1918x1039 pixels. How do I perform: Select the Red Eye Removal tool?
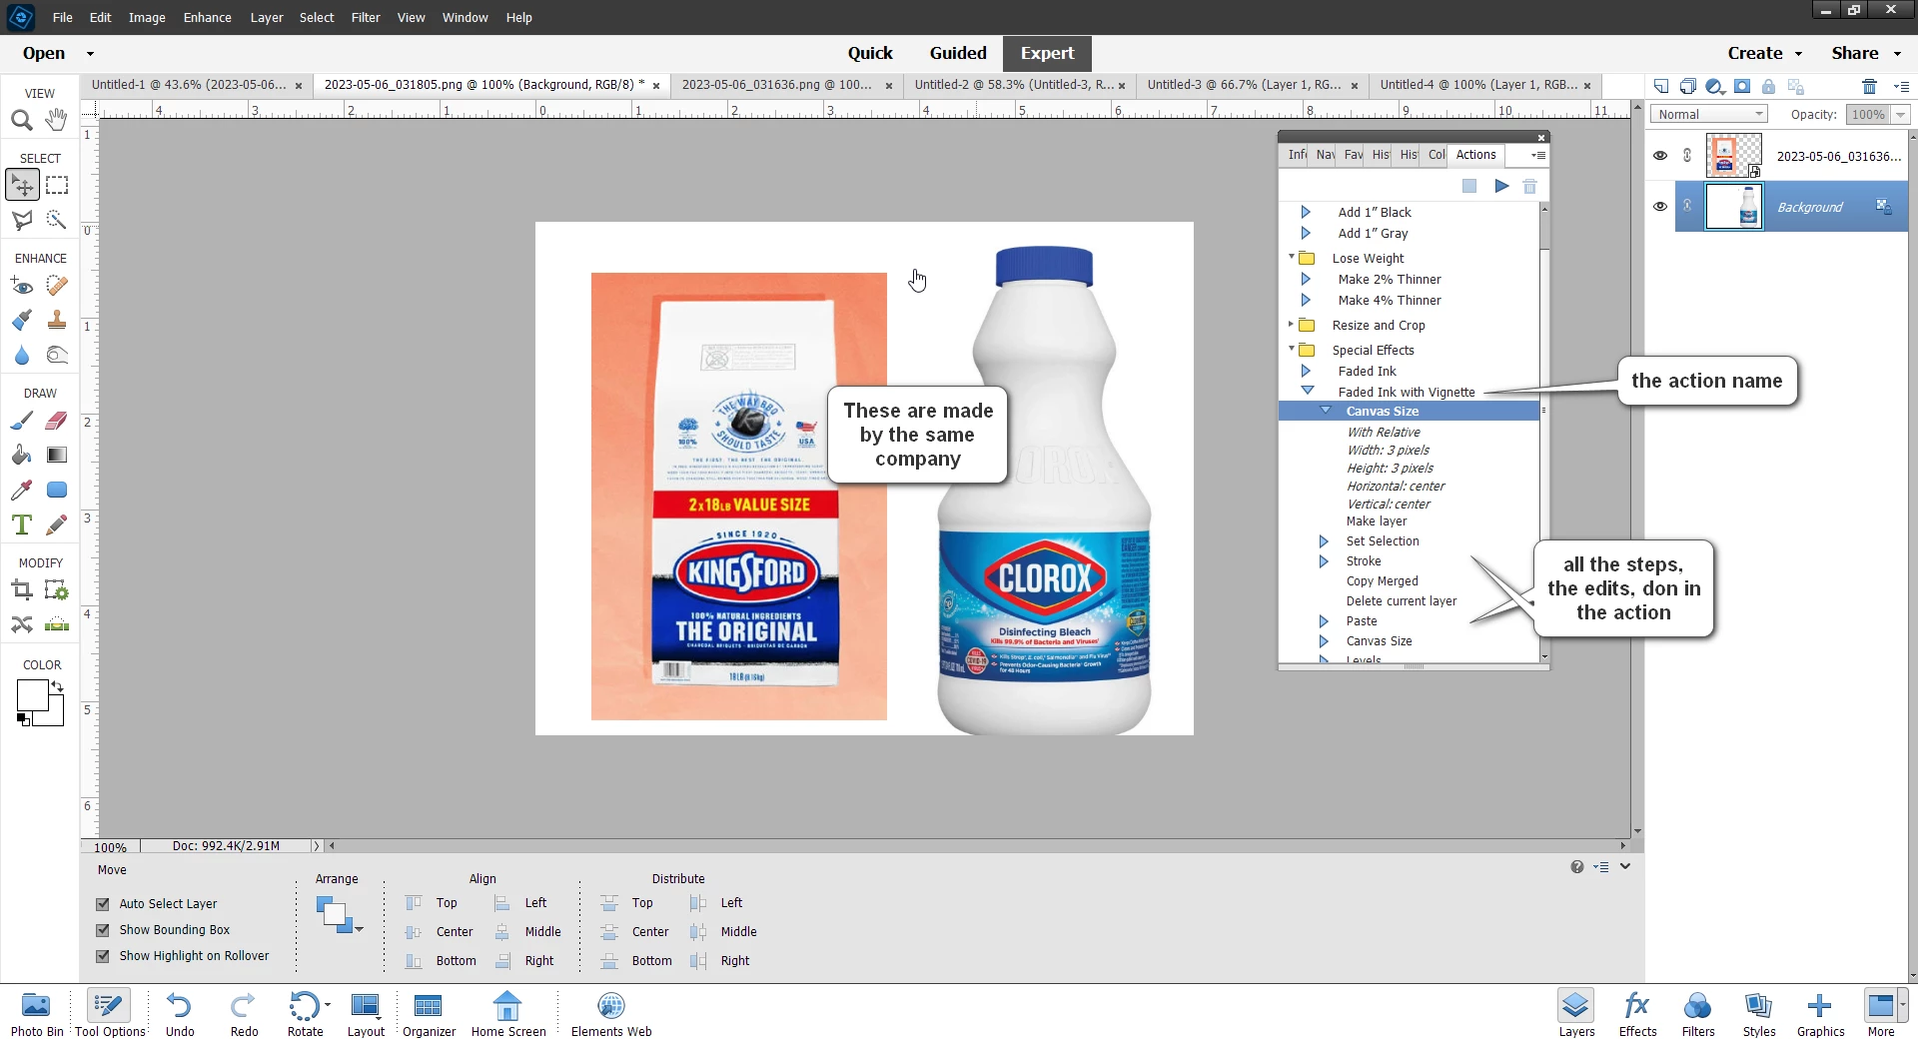(x=21, y=287)
